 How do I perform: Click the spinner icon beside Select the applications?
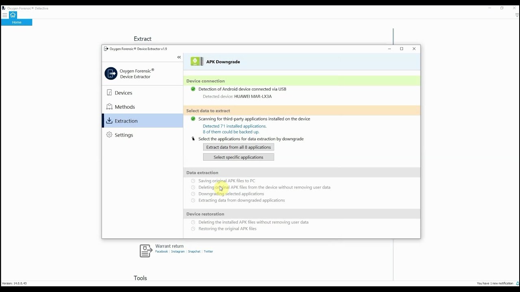pyautogui.click(x=193, y=139)
